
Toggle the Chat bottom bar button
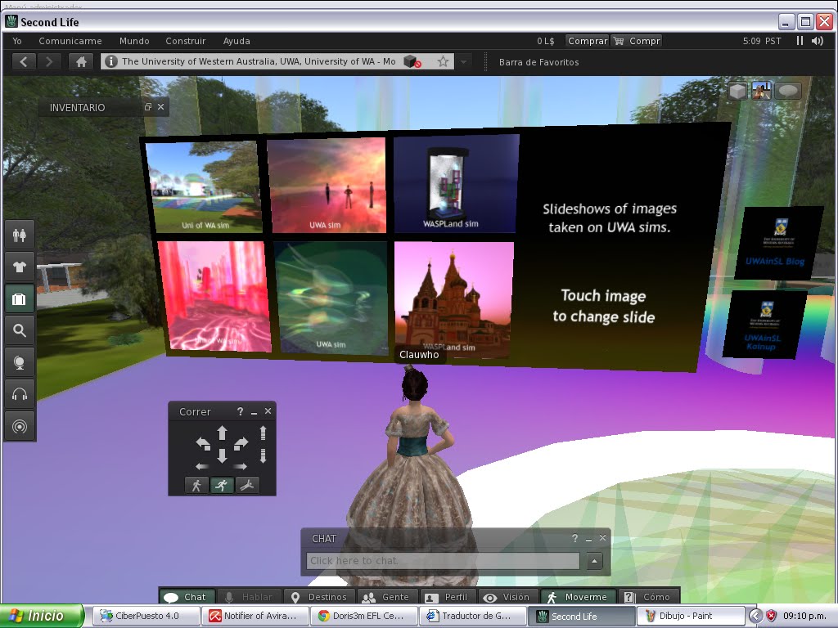187,596
